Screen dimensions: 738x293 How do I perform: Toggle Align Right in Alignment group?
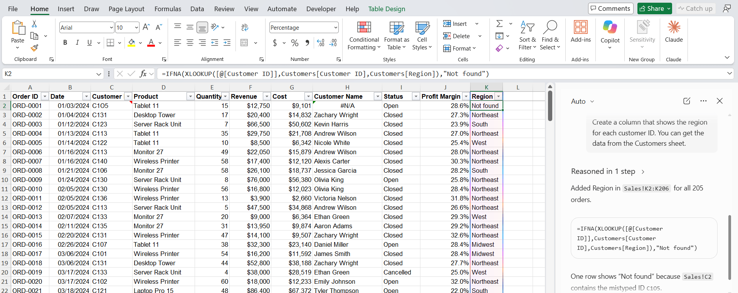point(202,42)
